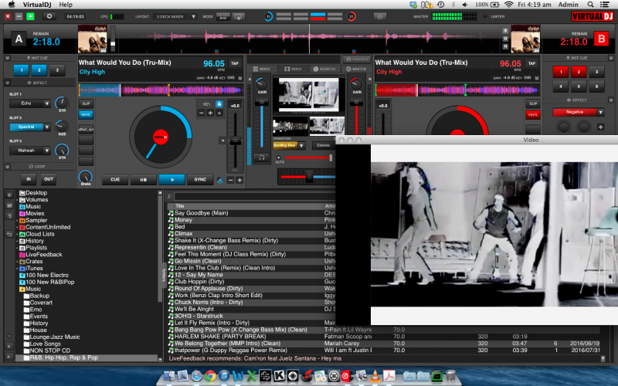Toggle deck A SLIP mode
The image size is (618, 386).
pos(86,103)
